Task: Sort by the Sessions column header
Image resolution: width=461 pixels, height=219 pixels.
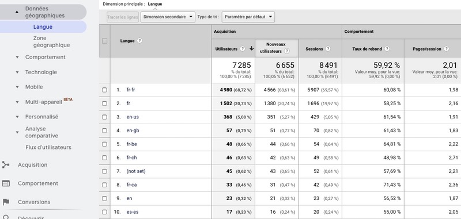Action: tap(314, 49)
